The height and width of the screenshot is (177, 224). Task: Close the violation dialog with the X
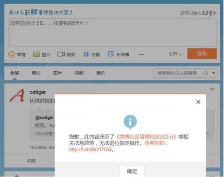[x=198, y=102]
